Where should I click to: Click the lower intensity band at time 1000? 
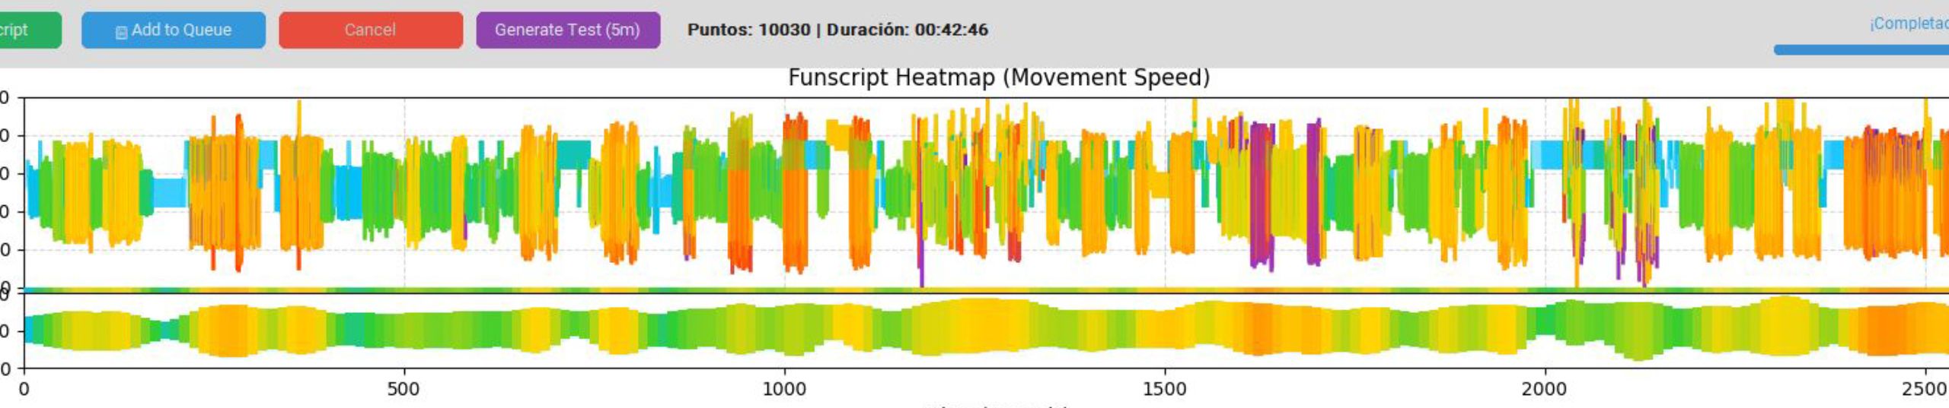[x=784, y=329]
